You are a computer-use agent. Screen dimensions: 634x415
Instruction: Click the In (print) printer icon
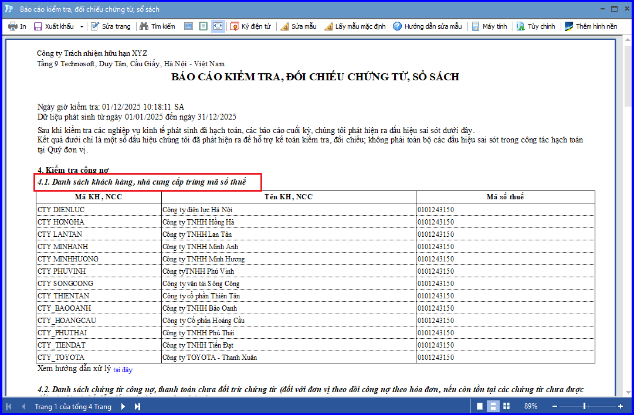click(13, 26)
